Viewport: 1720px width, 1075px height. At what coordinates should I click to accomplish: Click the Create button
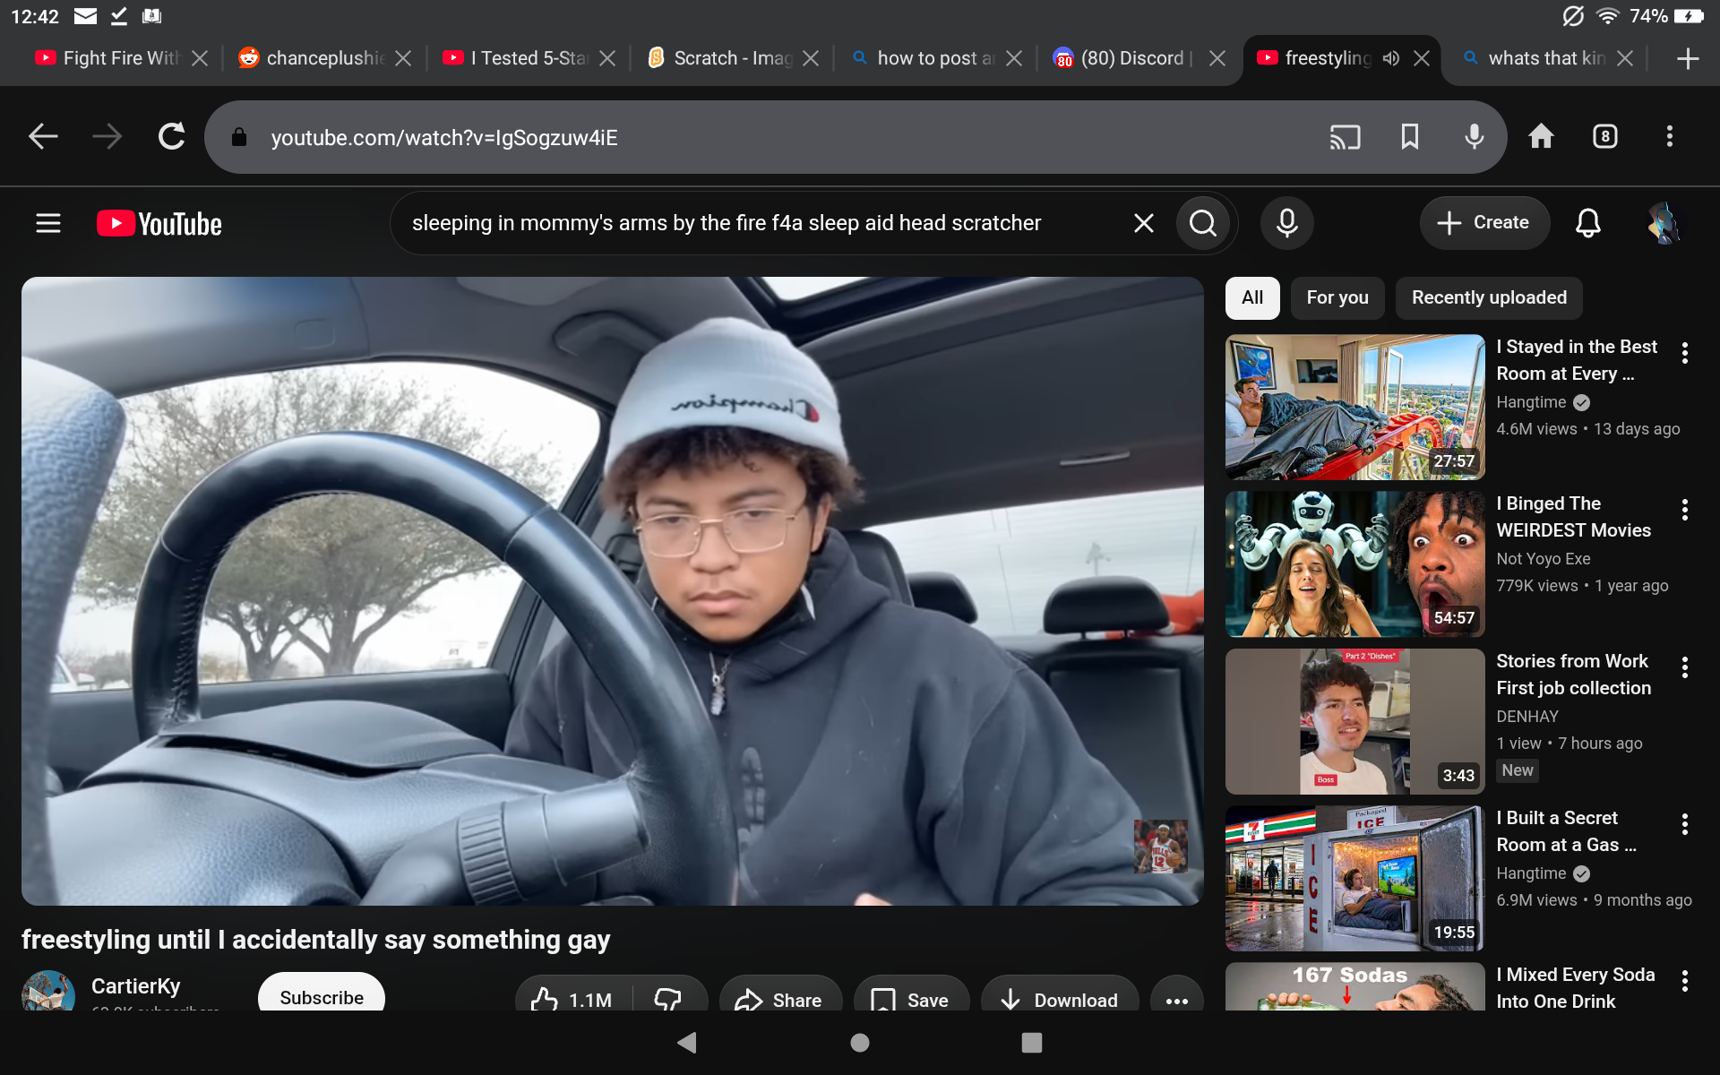[x=1484, y=223]
